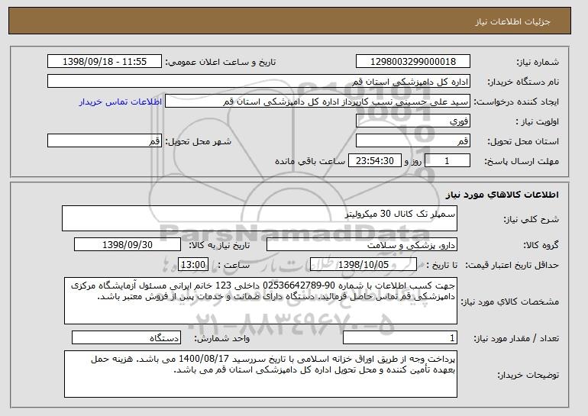Screen dimensions: 588x416
Task: Click the need number field 1298003299000018
Action: click(x=413, y=62)
